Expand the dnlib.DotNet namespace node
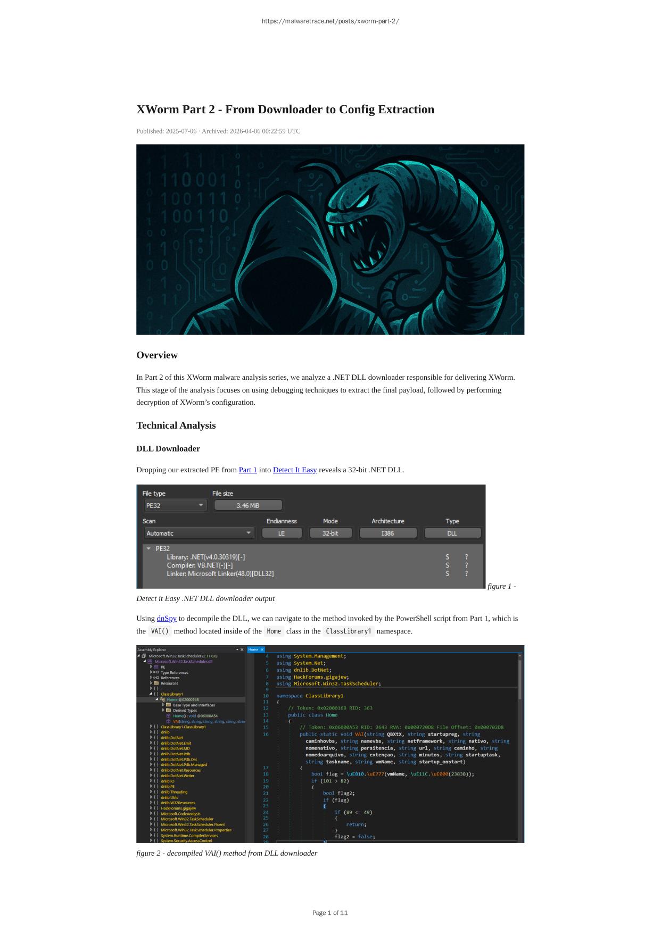Screen dimensions: 661x934 click(151, 738)
